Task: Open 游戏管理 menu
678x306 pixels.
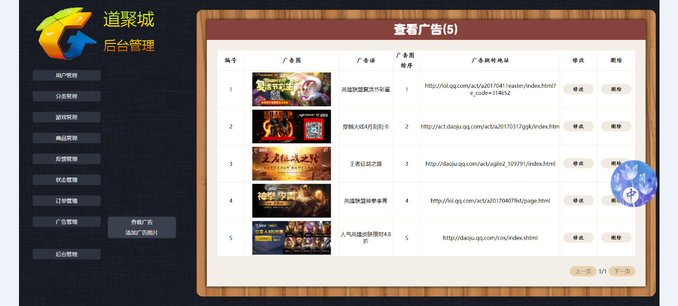Action: pos(66,117)
